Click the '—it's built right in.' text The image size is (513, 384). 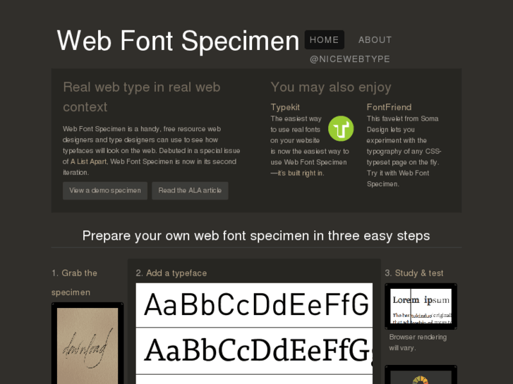click(297, 173)
